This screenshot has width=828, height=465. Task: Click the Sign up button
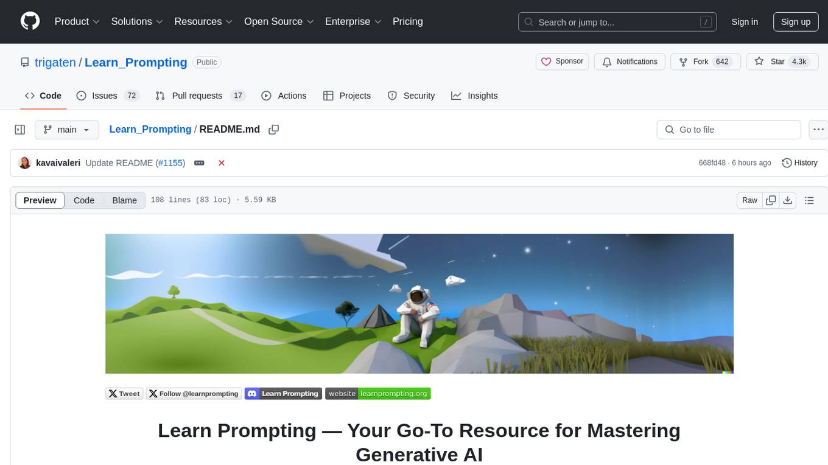coord(796,22)
